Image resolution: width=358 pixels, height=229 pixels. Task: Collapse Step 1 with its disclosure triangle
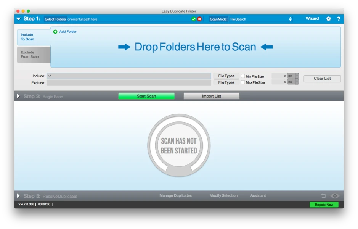coord(19,19)
